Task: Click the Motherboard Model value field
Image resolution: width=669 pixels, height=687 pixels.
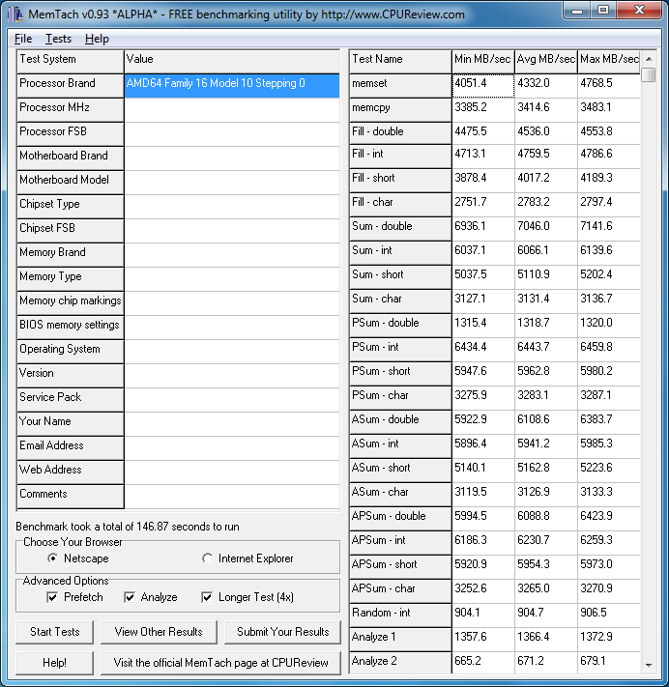Action: [x=232, y=183]
